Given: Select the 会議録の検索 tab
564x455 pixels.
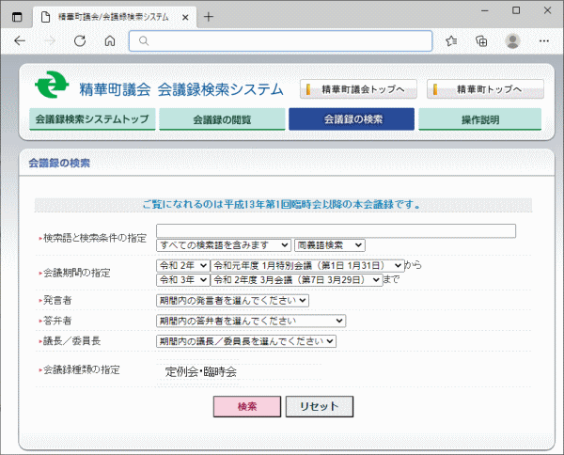Looking at the screenshot, I should (352, 119).
